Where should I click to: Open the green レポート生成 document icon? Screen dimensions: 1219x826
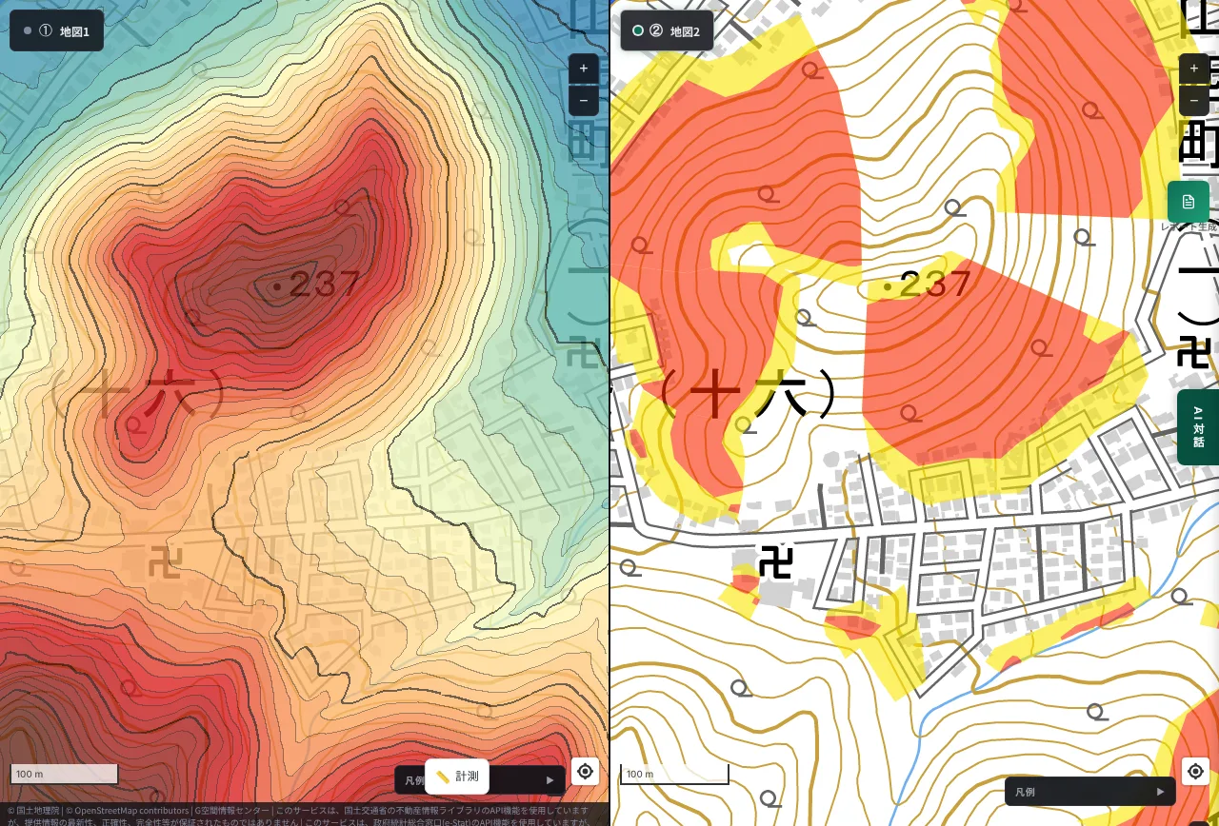[1189, 202]
